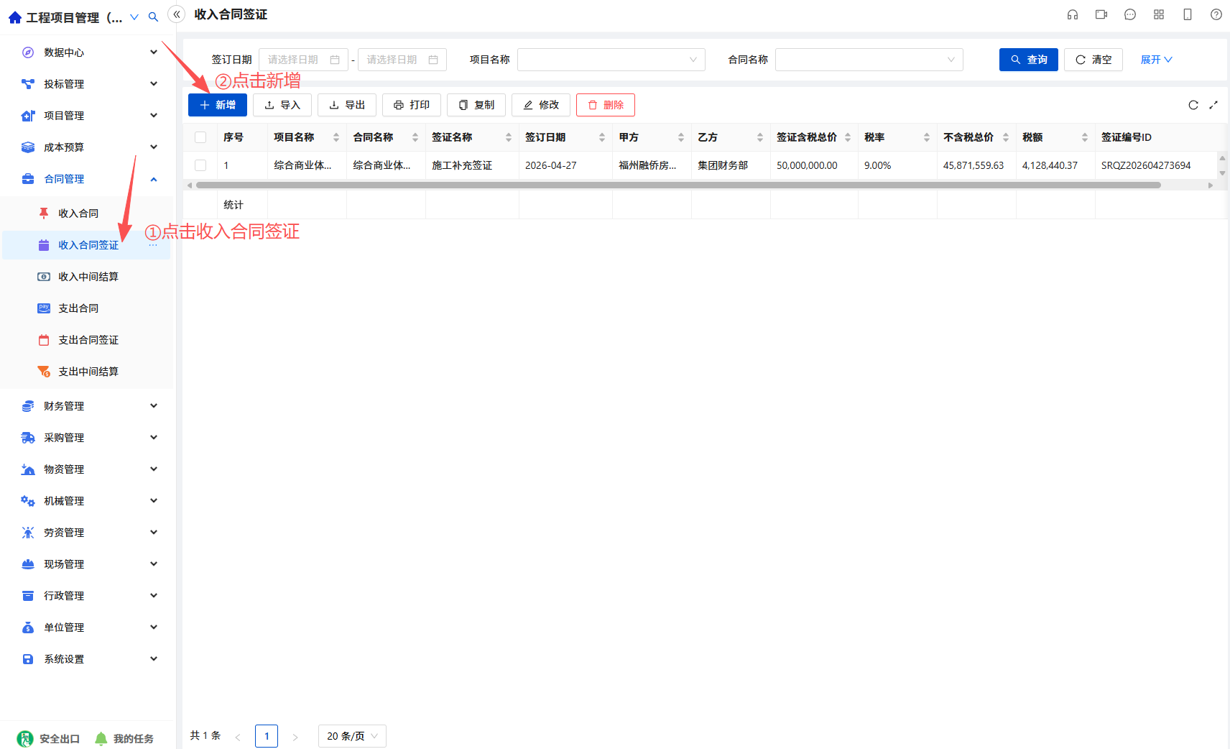Toggle fullscreen with the expand arrows icon
Screen dimensions: 1230x749
pyautogui.click(x=1213, y=105)
